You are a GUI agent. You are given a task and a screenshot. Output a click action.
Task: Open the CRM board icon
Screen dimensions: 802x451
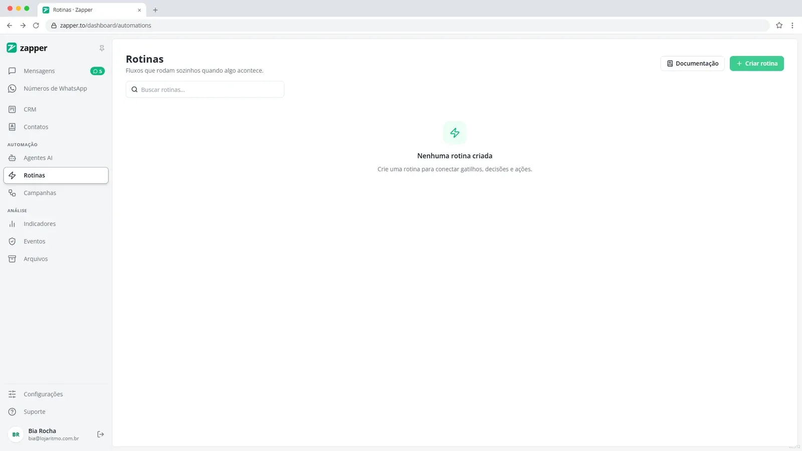tap(12, 109)
